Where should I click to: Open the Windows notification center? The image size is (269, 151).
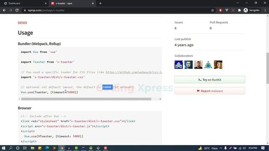(x=263, y=148)
